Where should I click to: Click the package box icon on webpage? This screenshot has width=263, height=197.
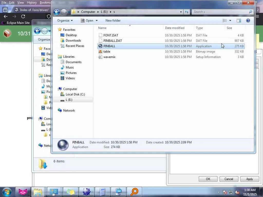[x=7, y=33]
